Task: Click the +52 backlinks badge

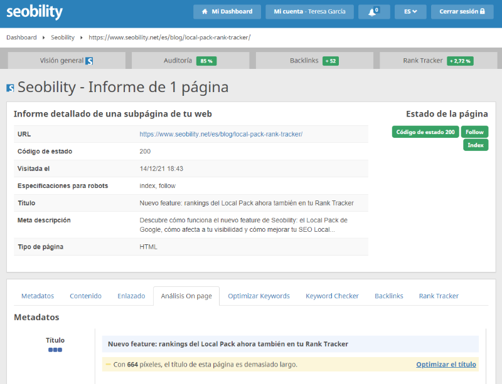Action: [x=331, y=61]
